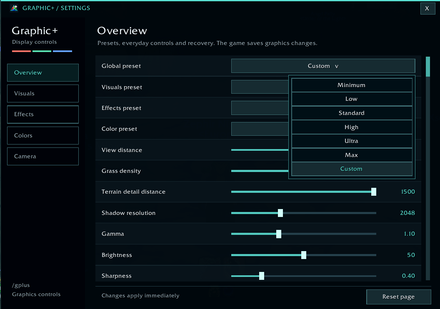This screenshot has width=440, height=309.
Task: Click the 'GRAPHIC+ / SETTINGS' title text
Action: 56,8
